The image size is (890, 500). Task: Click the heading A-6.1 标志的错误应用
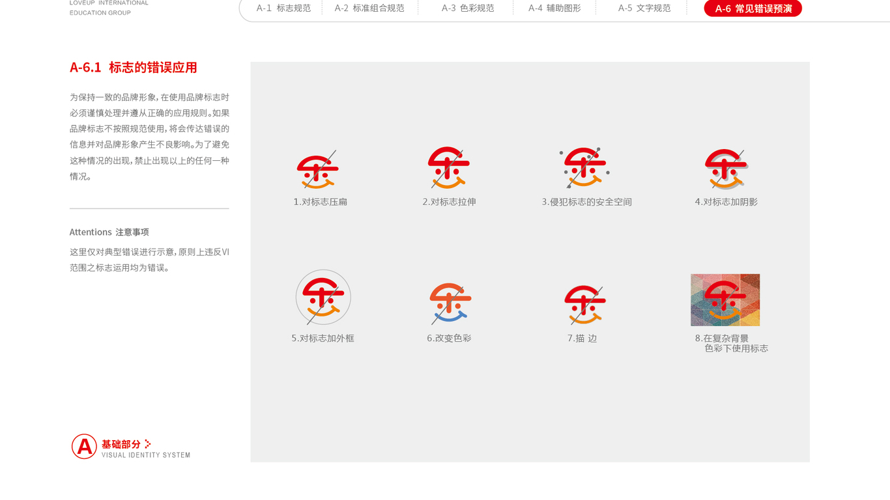134,67
